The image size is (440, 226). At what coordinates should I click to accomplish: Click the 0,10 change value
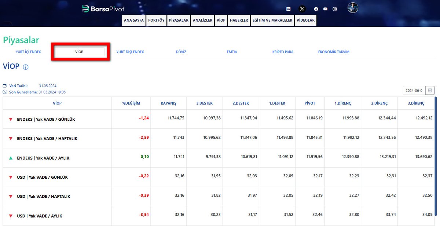[x=144, y=157]
